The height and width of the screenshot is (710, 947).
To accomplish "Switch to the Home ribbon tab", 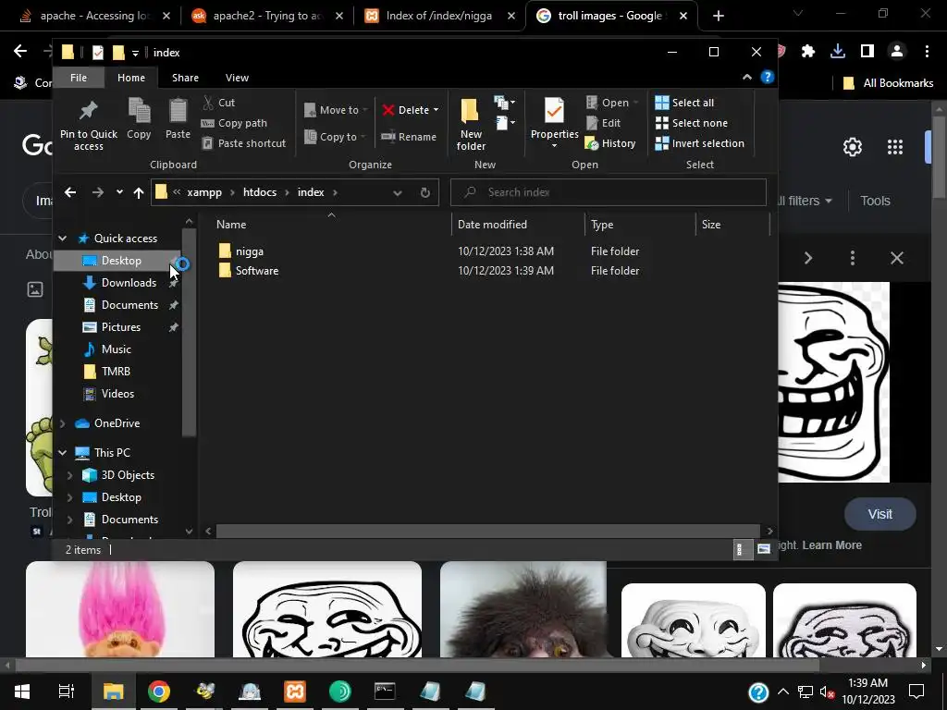I will tap(131, 78).
